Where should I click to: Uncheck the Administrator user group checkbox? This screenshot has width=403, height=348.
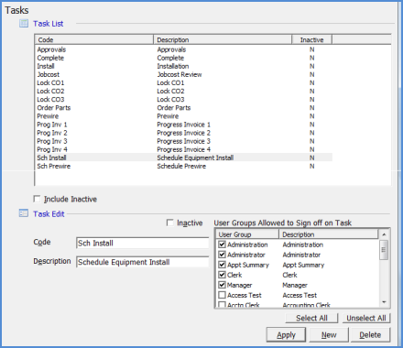223,255
